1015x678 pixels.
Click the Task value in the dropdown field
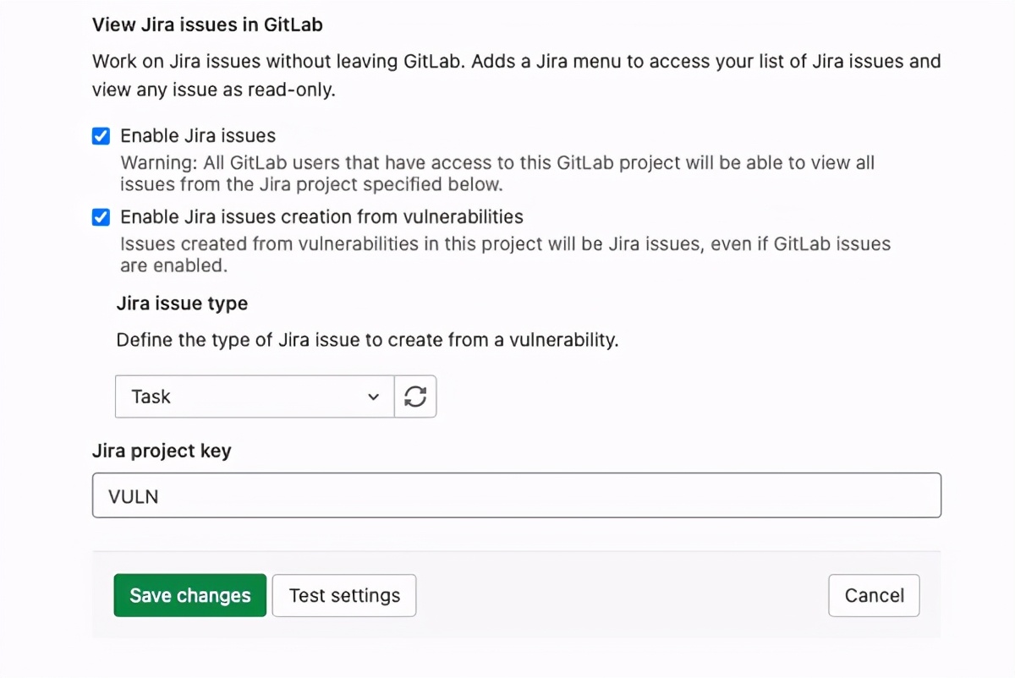(x=151, y=396)
